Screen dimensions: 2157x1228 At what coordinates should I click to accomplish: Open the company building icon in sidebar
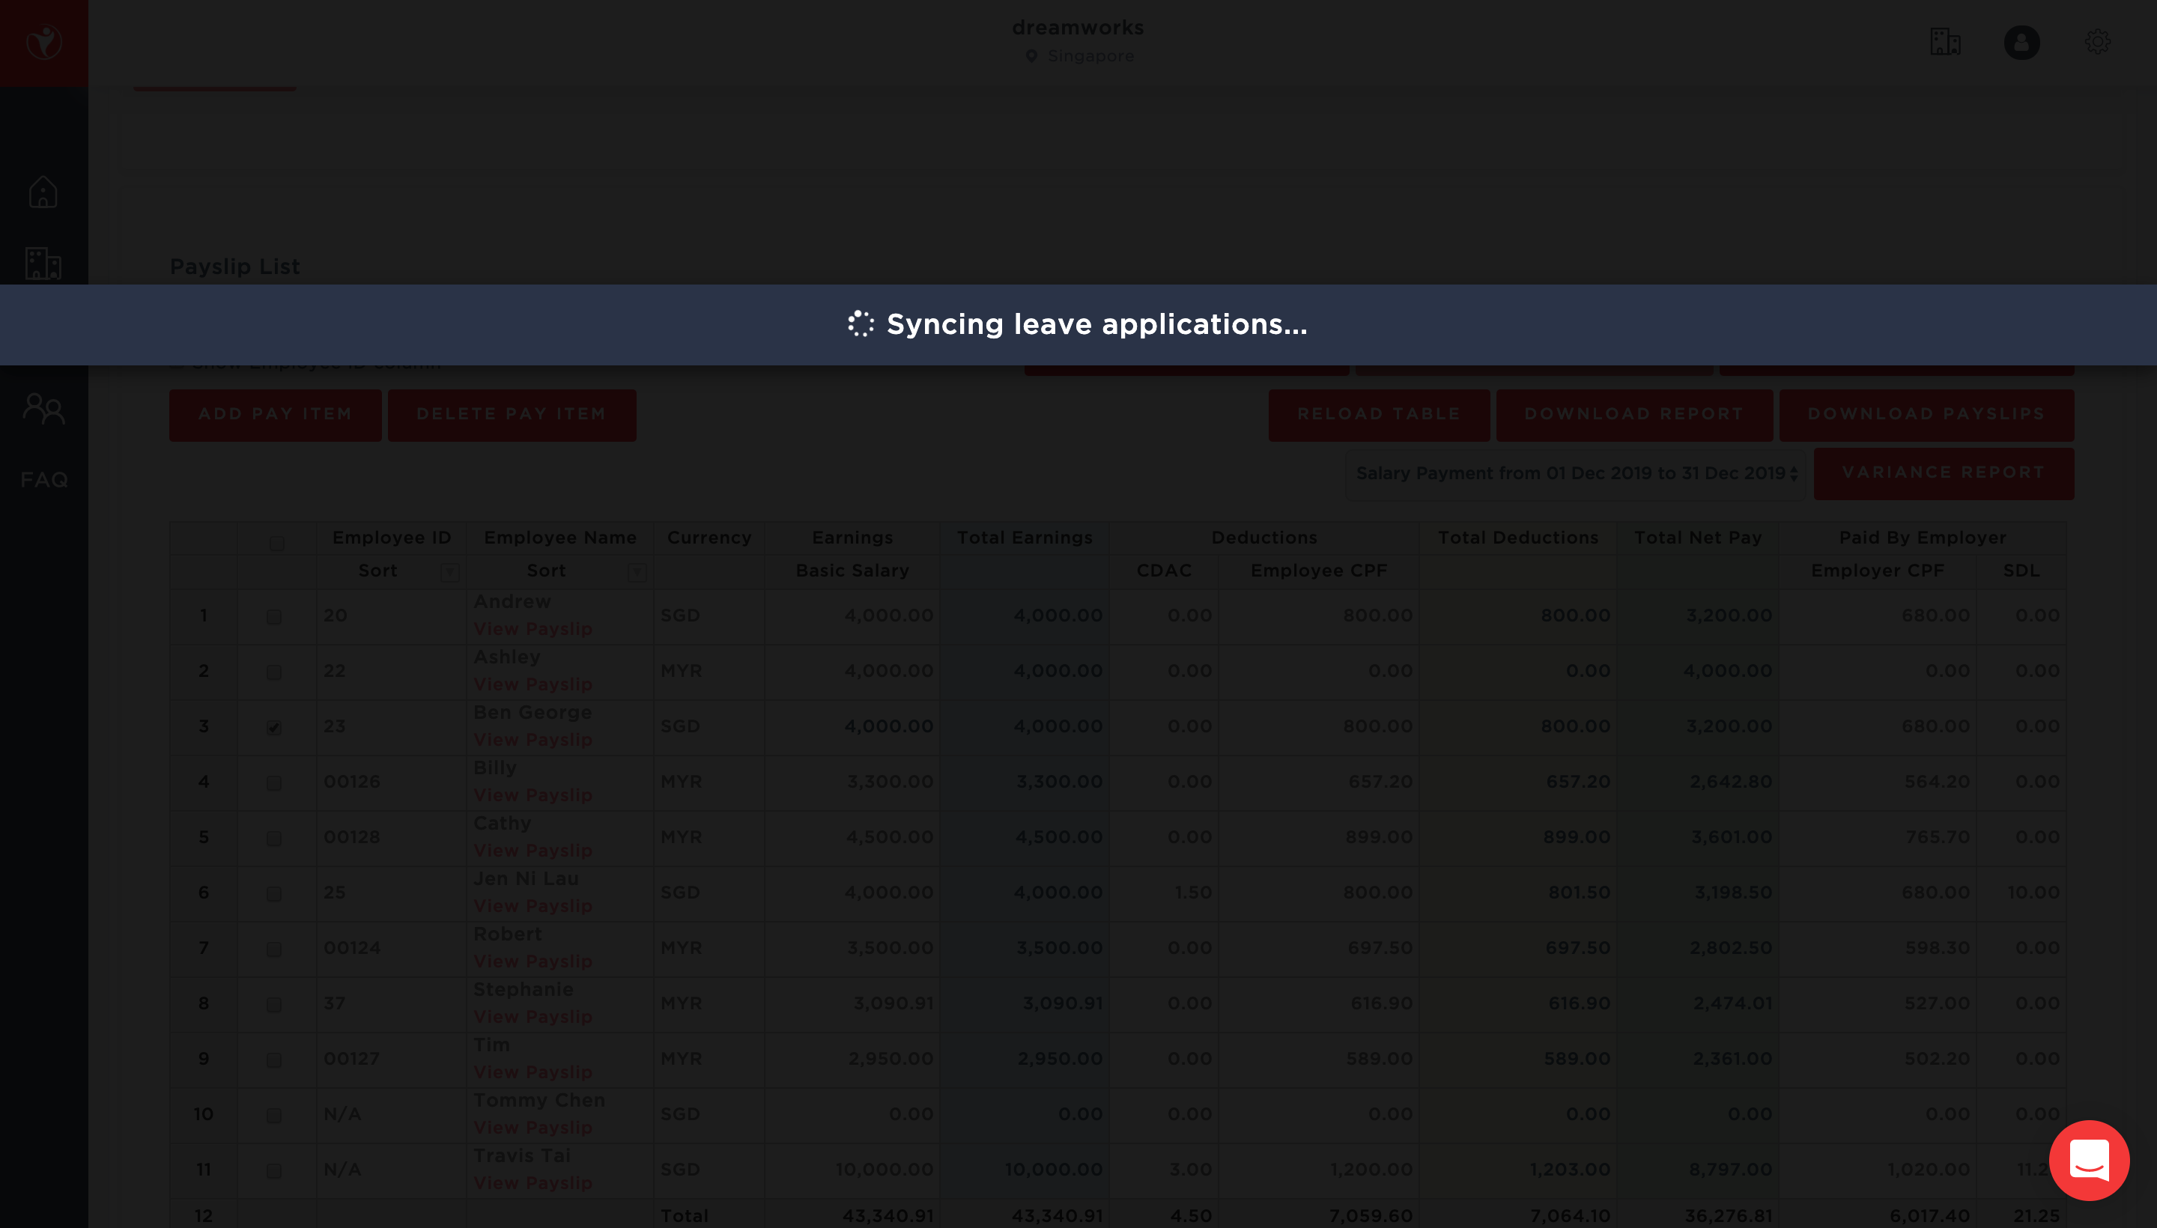point(43,263)
